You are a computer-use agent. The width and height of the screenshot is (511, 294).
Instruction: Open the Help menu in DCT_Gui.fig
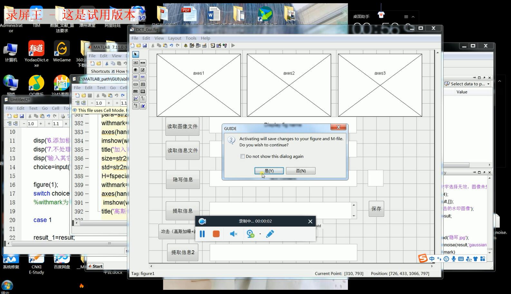click(206, 38)
